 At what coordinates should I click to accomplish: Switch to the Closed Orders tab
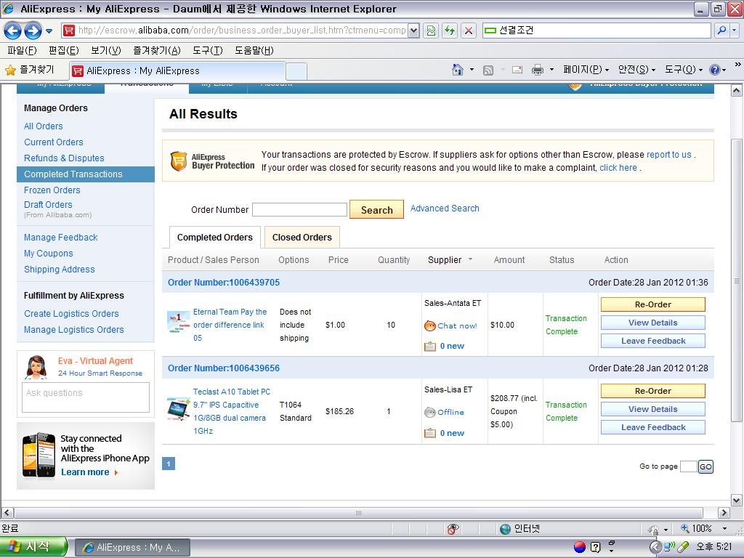(302, 238)
